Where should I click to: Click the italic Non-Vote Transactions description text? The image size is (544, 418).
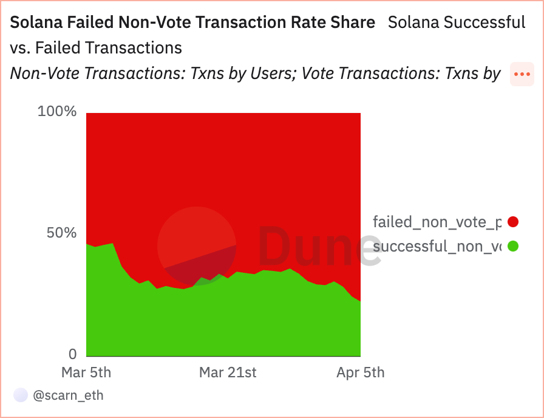click(255, 74)
